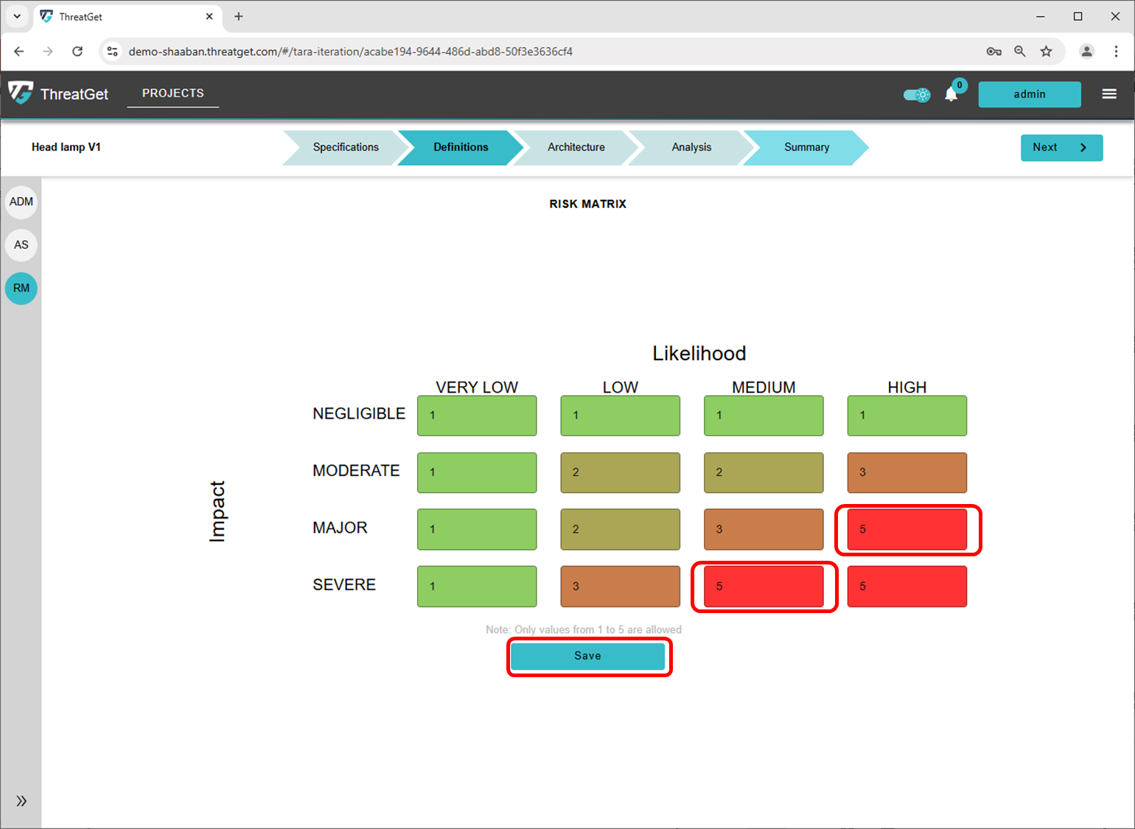Open the notifications bell
This screenshot has width=1135, height=829.
point(951,94)
